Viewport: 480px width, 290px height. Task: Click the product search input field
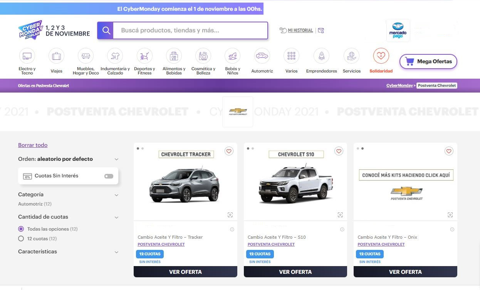click(x=190, y=30)
